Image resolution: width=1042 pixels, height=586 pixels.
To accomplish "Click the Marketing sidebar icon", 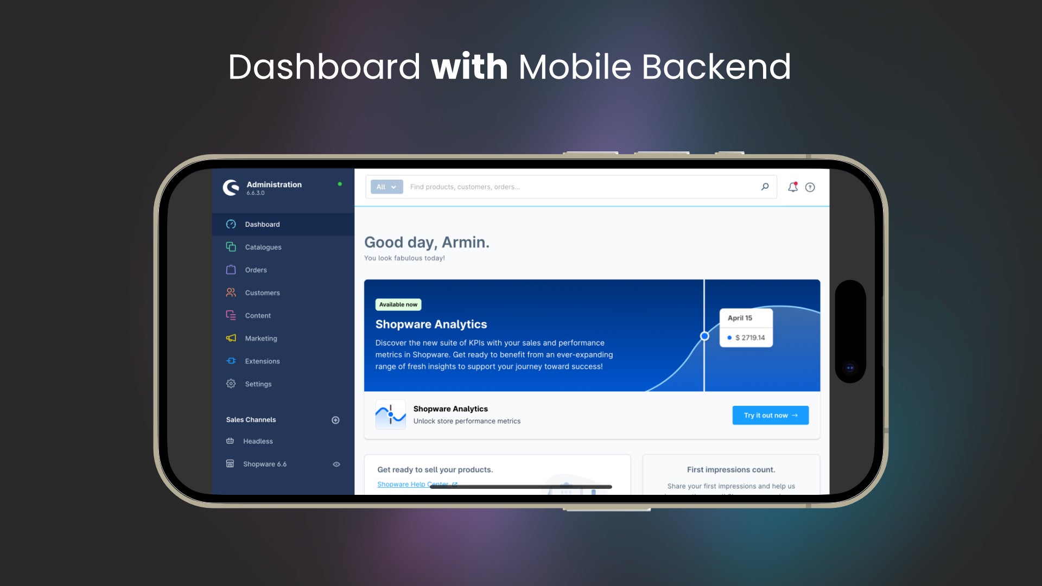I will [231, 337].
